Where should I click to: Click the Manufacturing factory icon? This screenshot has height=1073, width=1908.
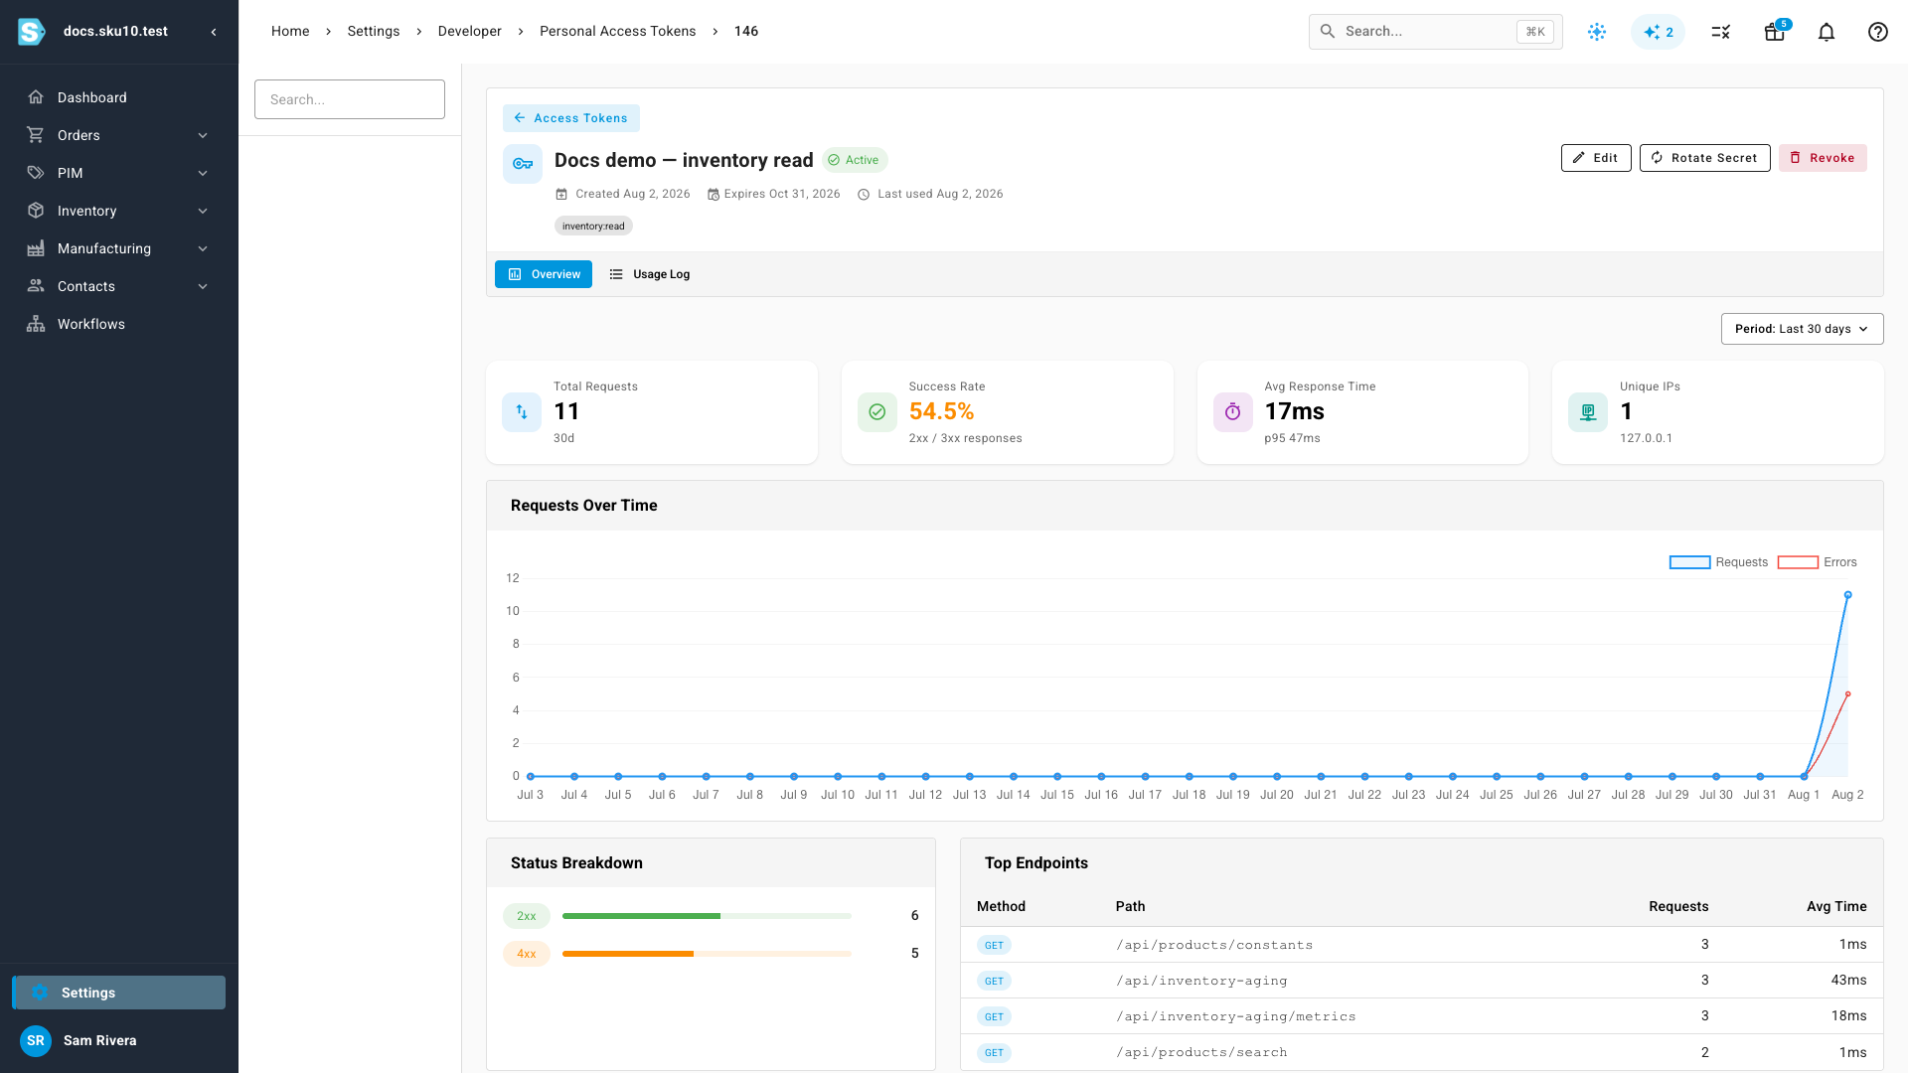pyautogui.click(x=36, y=248)
